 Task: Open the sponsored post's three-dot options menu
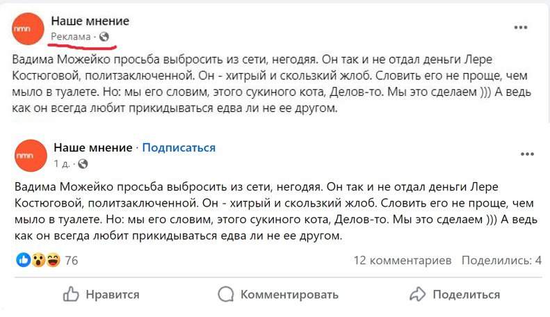pos(521,28)
